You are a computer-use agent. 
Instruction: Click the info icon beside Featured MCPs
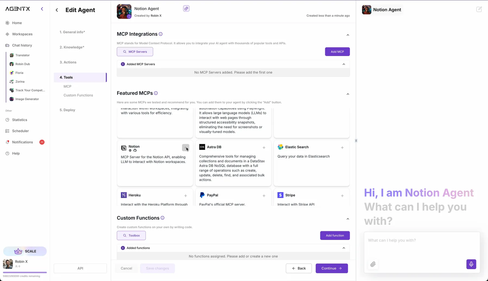(x=156, y=93)
